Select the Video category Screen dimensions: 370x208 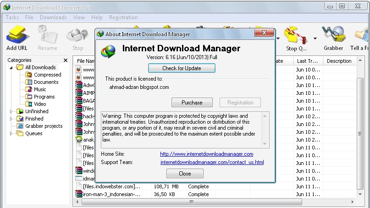[x=40, y=104]
